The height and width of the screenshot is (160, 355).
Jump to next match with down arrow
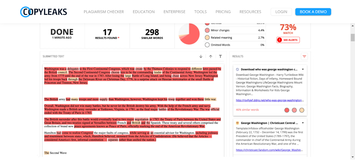pyautogui.click(x=201, y=56)
